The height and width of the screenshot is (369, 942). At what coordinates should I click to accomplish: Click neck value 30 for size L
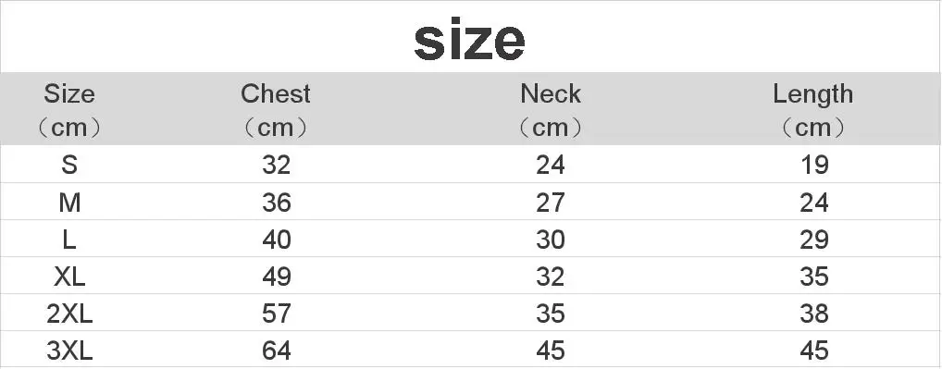551,240
